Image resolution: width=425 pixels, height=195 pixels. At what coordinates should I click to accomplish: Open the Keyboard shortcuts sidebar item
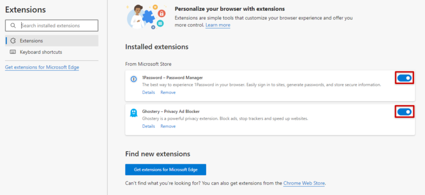point(41,52)
